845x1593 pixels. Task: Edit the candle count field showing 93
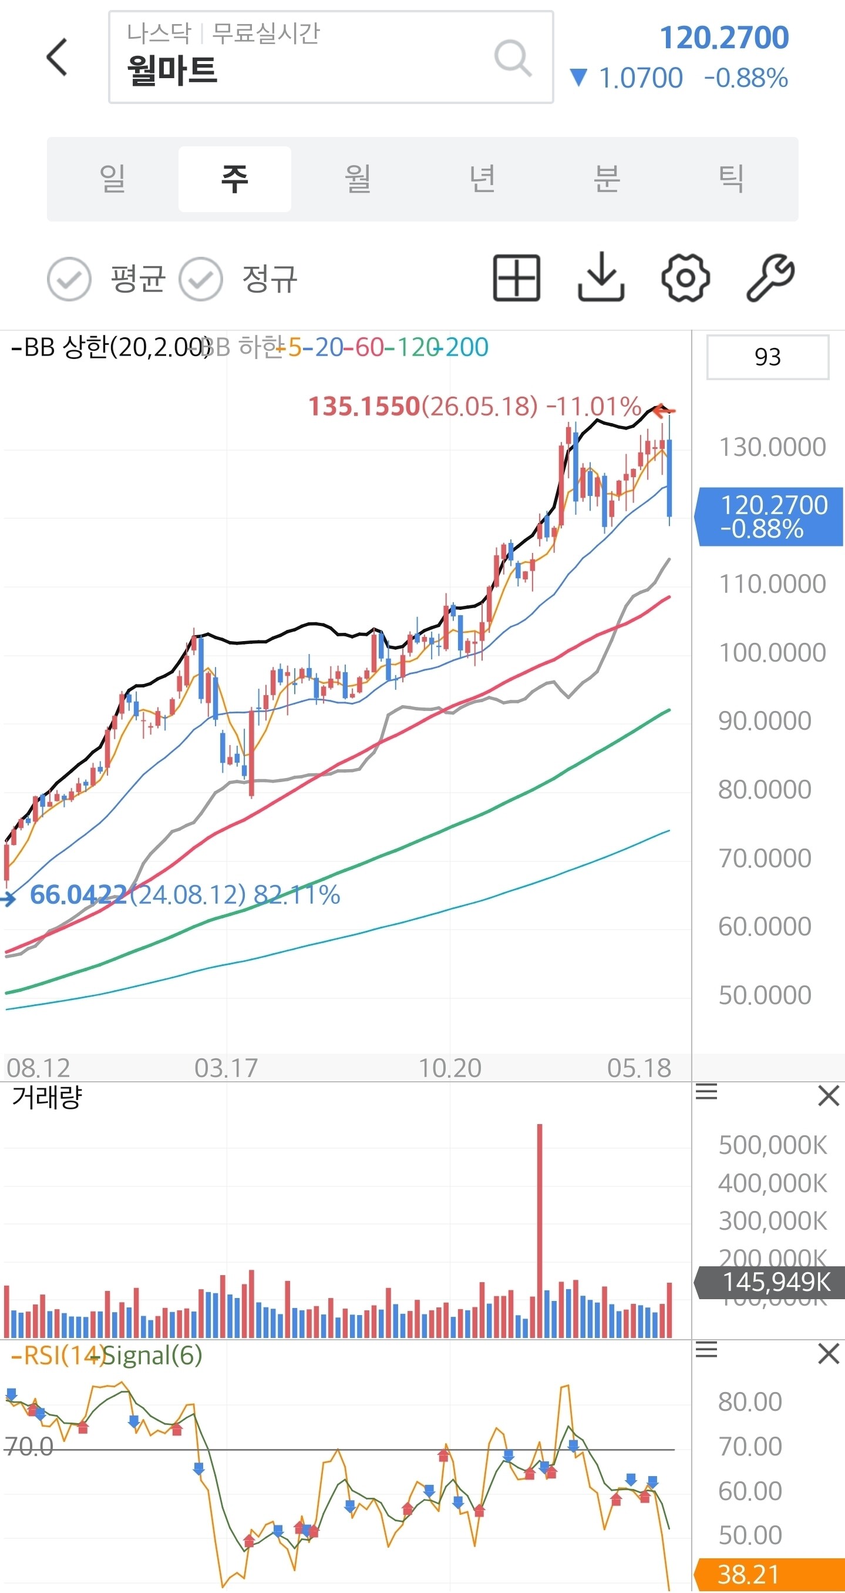pyautogui.click(x=767, y=357)
